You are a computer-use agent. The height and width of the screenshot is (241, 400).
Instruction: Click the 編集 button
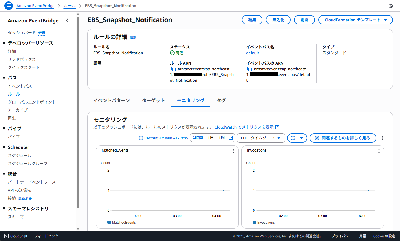252,20
